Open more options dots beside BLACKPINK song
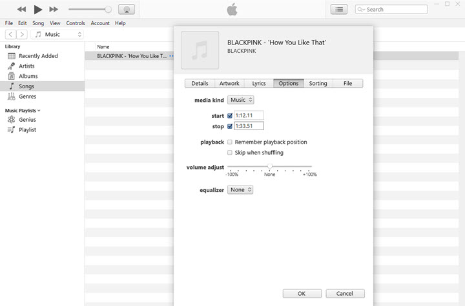This screenshot has width=465, height=306. [x=171, y=56]
